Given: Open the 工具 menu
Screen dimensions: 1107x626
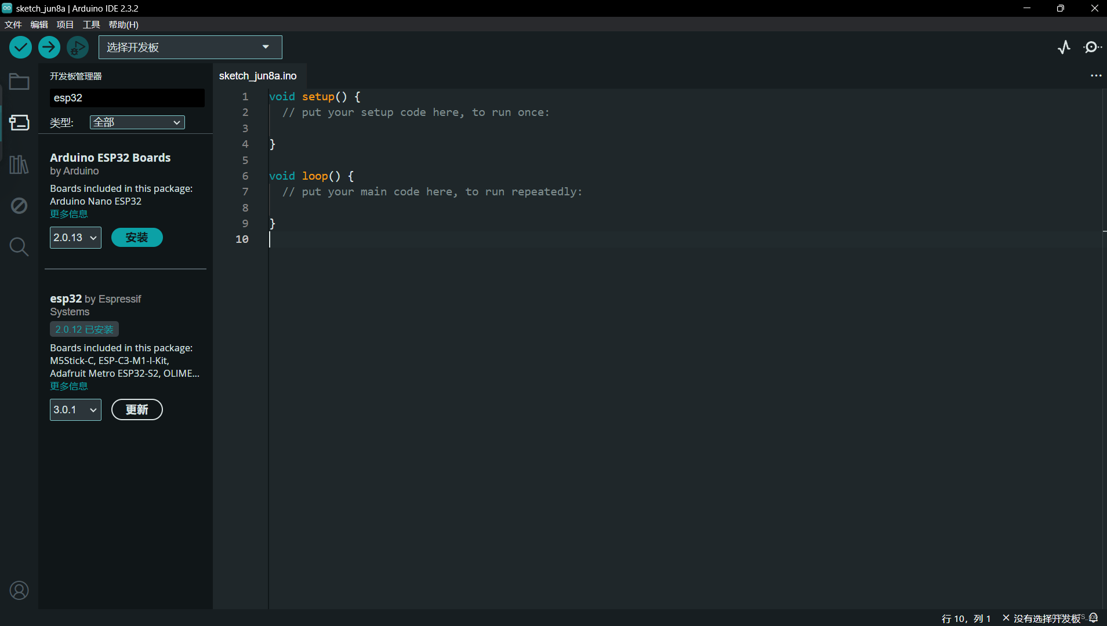Looking at the screenshot, I should point(91,24).
